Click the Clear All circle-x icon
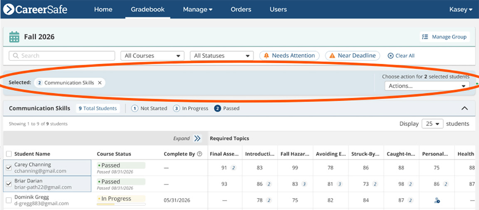The image size is (479, 210). pyautogui.click(x=390, y=56)
